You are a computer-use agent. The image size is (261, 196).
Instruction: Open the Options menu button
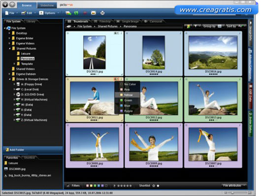click(49, 13)
